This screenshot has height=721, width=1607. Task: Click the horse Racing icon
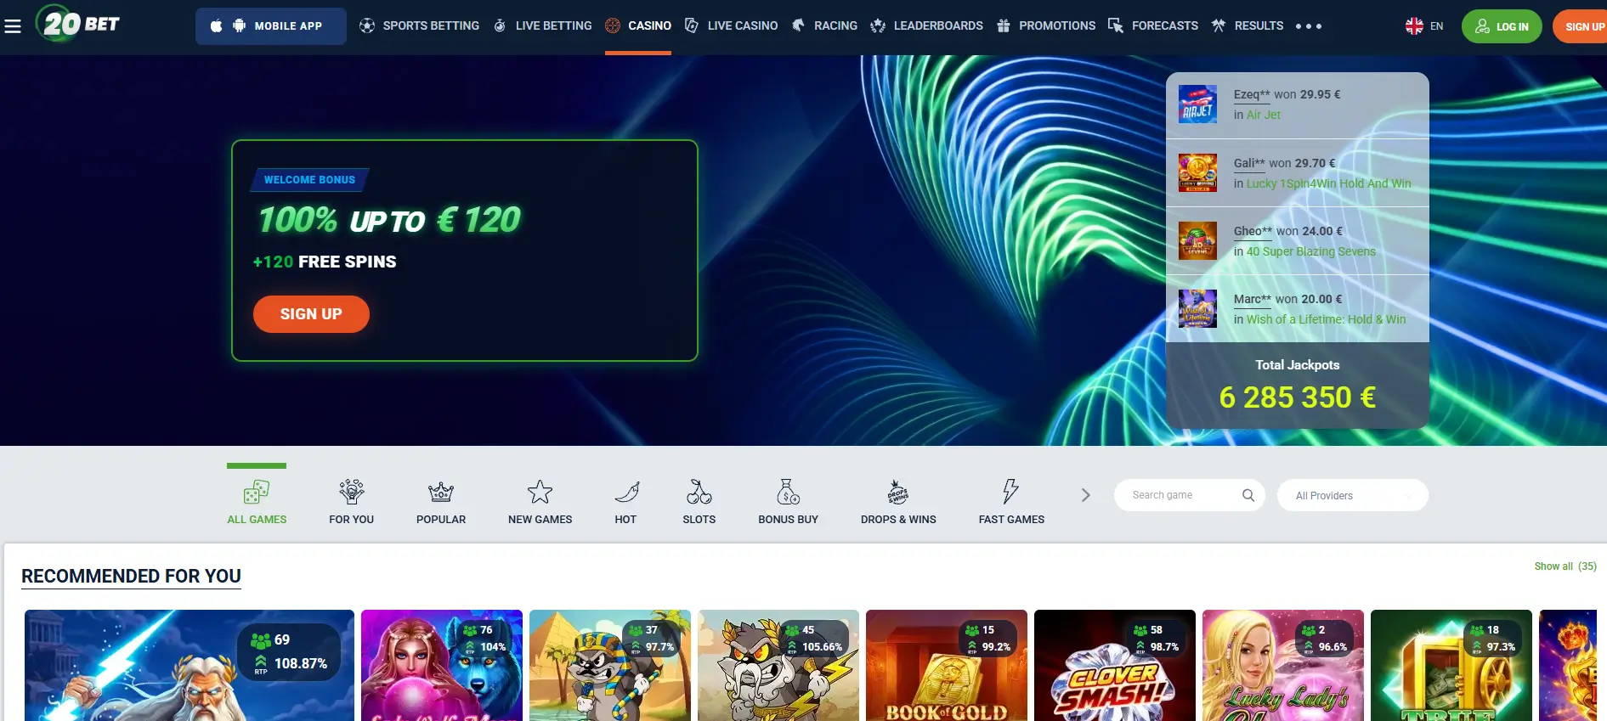798,26
